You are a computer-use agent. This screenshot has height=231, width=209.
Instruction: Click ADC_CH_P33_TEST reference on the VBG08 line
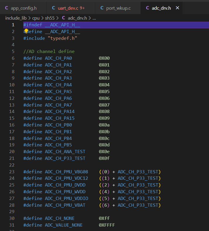pos(138,172)
